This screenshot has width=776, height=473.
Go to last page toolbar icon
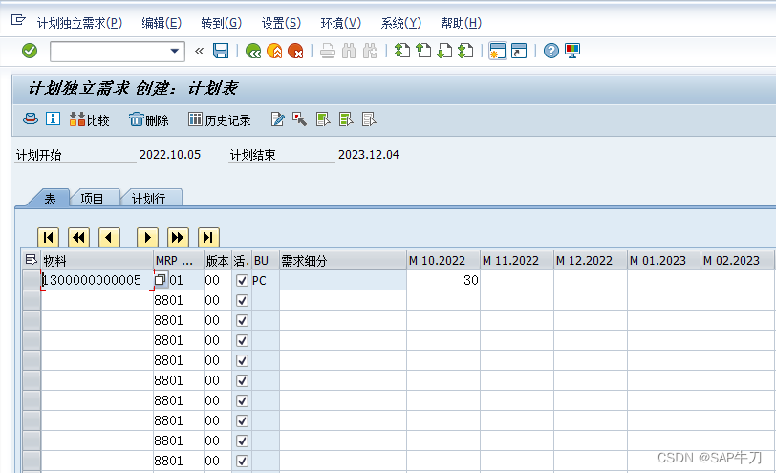point(465,51)
